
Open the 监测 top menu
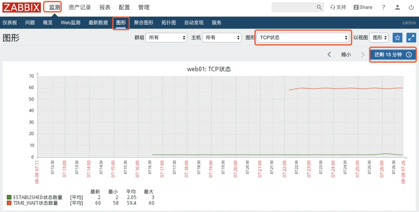coord(55,7)
